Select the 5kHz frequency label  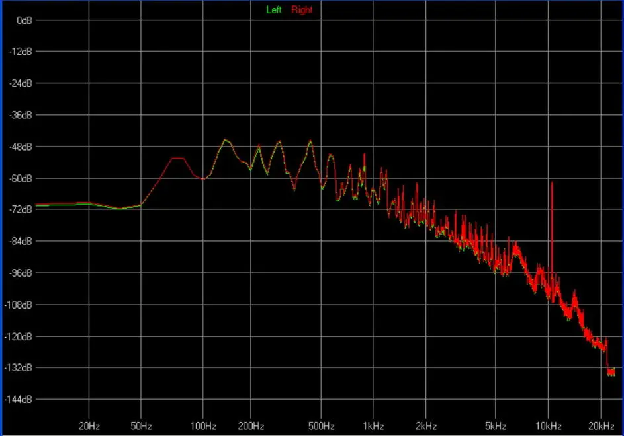click(496, 425)
